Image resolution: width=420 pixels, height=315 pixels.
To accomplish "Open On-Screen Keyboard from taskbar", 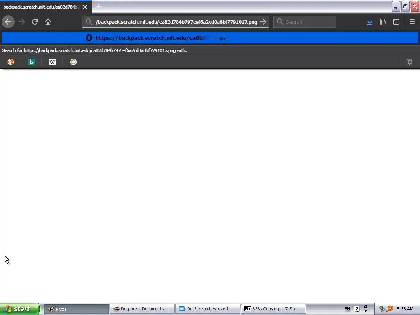I will click(x=208, y=309).
